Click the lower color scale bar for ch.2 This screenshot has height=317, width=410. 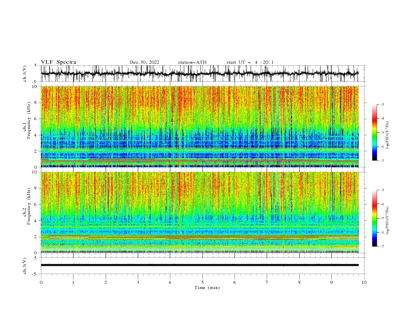[x=374, y=218]
